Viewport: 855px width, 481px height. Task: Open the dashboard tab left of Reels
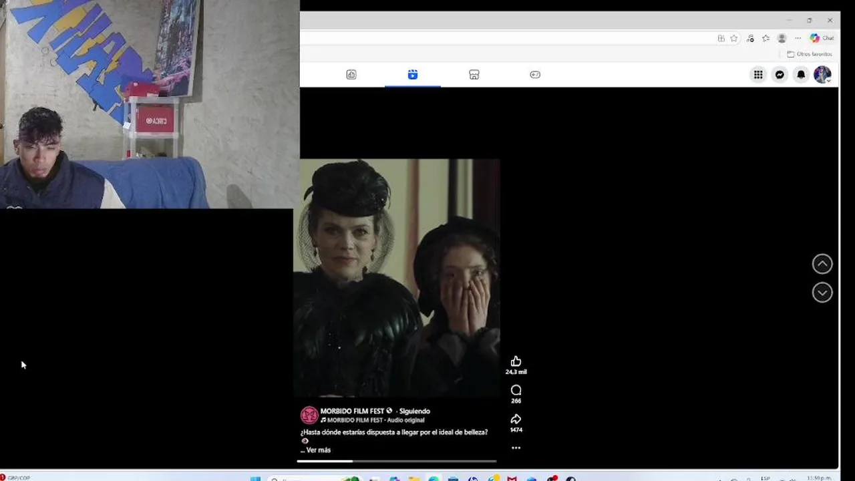click(x=351, y=75)
